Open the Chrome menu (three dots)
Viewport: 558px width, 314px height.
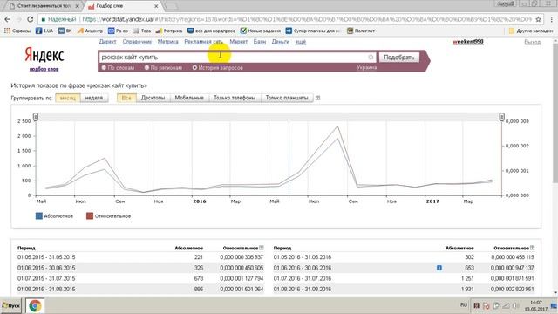pyautogui.click(x=552, y=19)
